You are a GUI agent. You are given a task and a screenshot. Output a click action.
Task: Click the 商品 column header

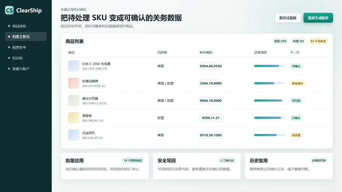[71, 52]
